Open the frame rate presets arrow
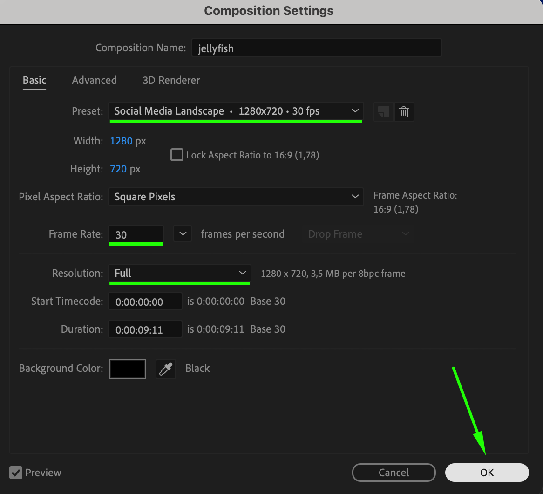543x494 pixels. pyautogui.click(x=183, y=234)
